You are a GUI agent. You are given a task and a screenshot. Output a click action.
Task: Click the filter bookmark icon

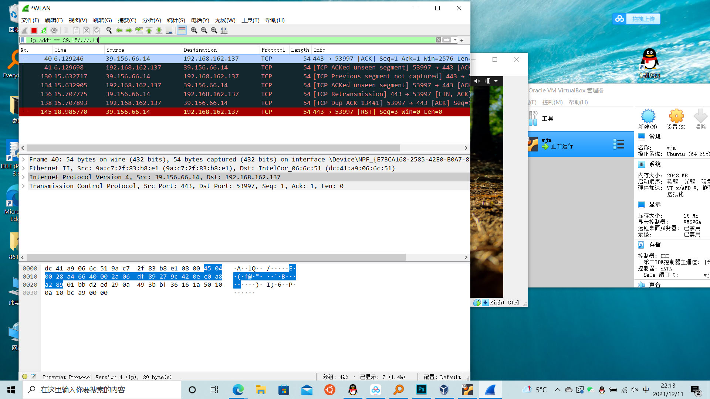[23, 40]
